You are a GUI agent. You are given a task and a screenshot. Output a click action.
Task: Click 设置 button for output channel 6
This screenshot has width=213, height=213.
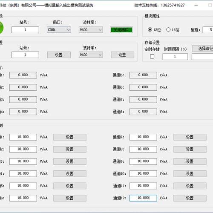point(70,198)
